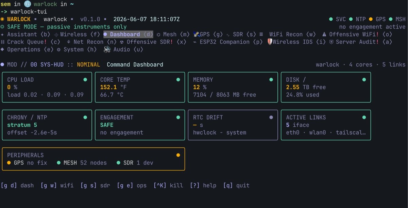Click the 'NOMINAL' status label
408x208 pixels.
(x=88, y=64)
